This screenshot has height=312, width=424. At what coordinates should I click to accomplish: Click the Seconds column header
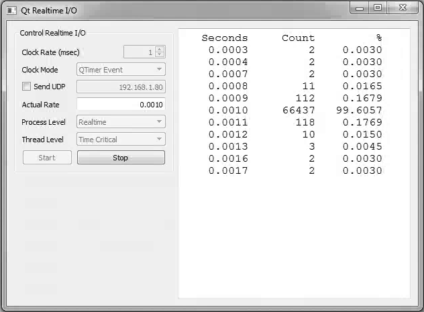click(225, 38)
